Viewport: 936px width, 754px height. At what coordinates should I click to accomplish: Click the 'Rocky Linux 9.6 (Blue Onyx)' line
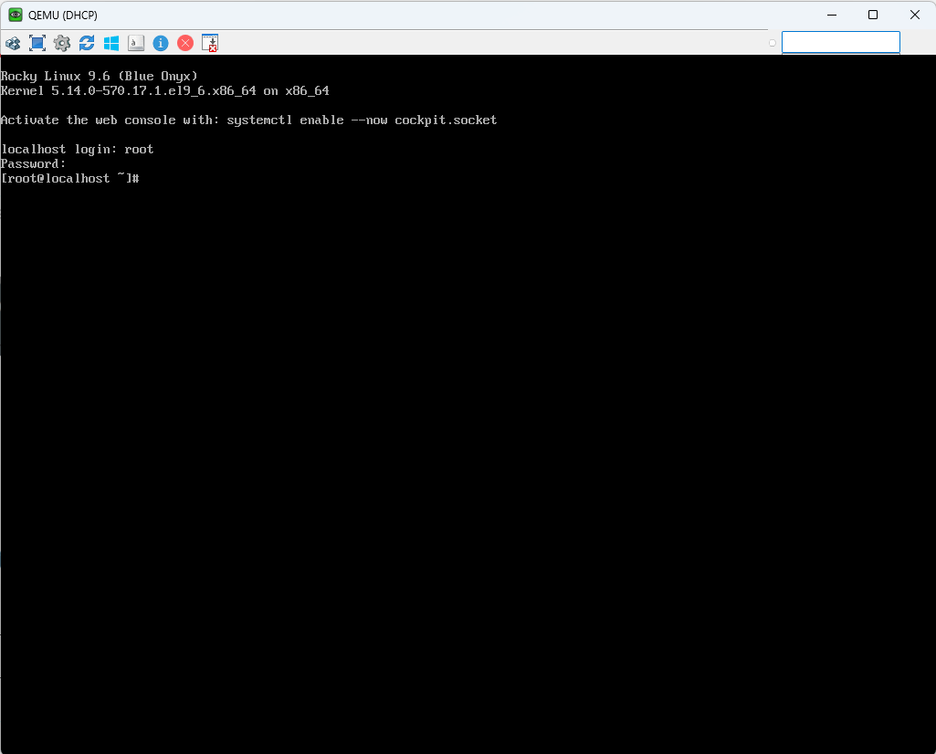pyautogui.click(x=100, y=77)
